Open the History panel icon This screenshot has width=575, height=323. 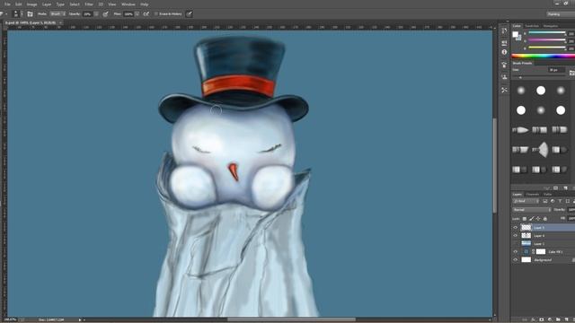(505, 31)
